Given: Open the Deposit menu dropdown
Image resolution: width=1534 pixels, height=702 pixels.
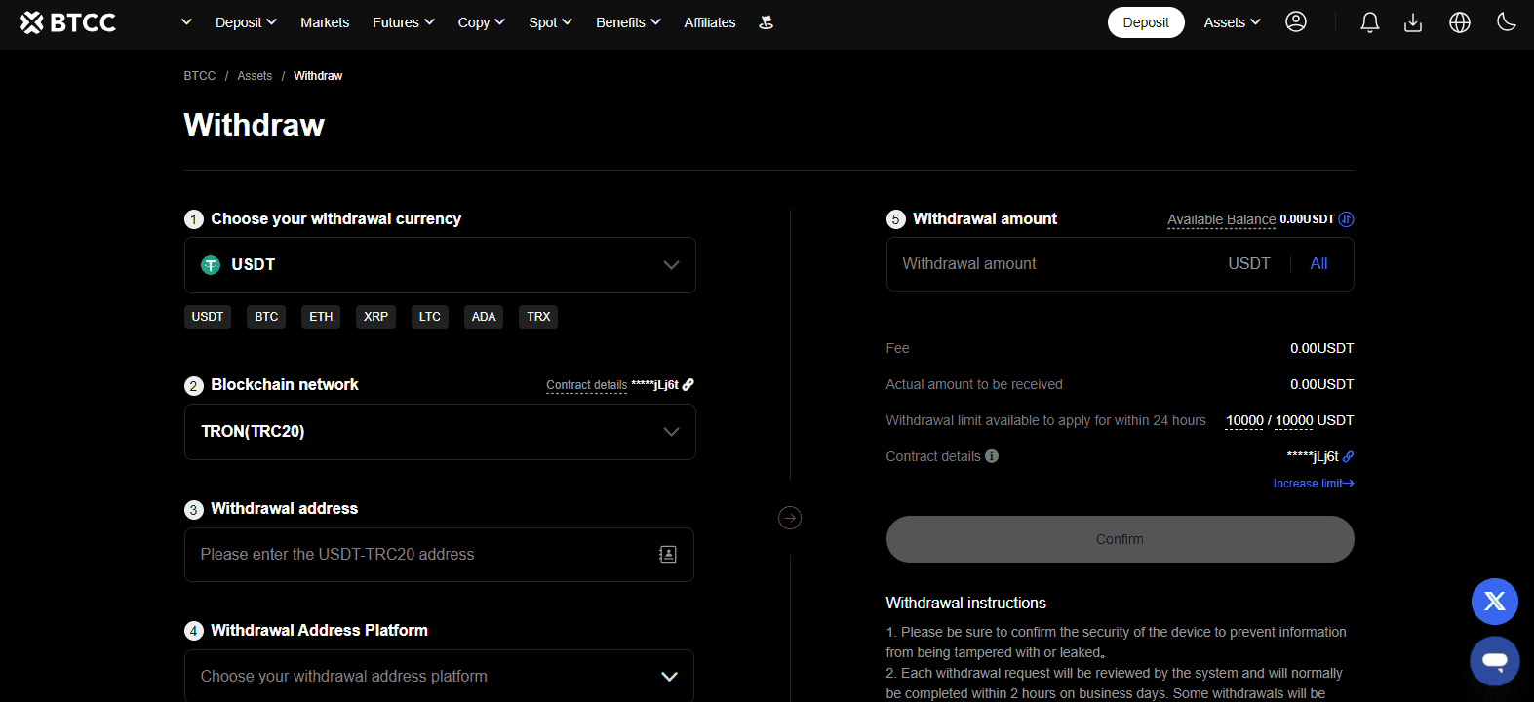Looking at the screenshot, I should (x=246, y=22).
